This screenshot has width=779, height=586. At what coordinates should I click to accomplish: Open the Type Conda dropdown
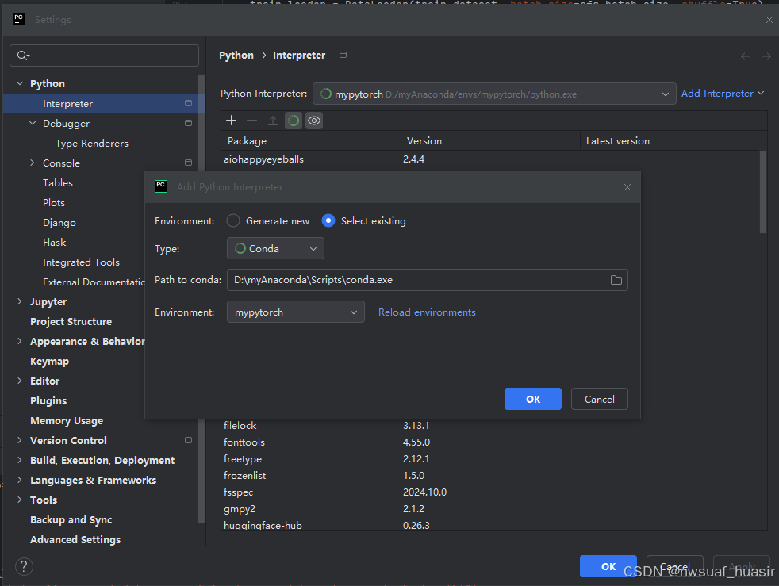[x=276, y=249]
